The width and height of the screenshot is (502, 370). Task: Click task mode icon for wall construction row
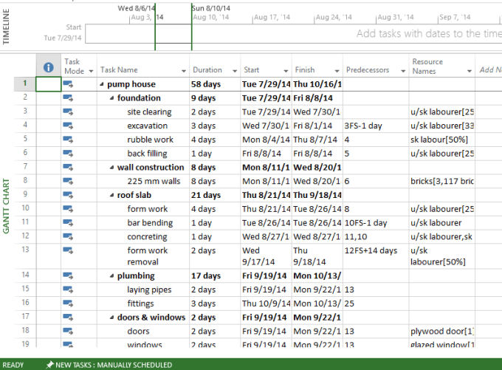pyautogui.click(x=68, y=167)
